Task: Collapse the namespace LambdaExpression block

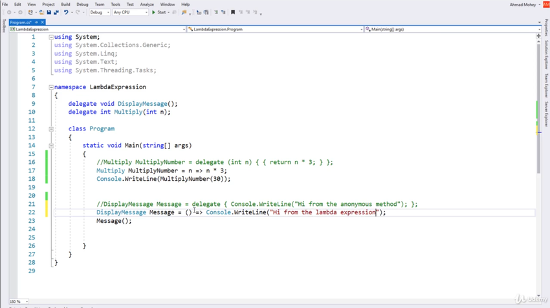Action: 51,87
